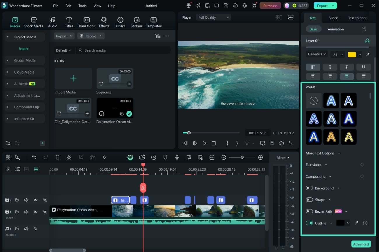Click the Play button in the player
This screenshot has height=252, width=379.
click(x=204, y=143)
